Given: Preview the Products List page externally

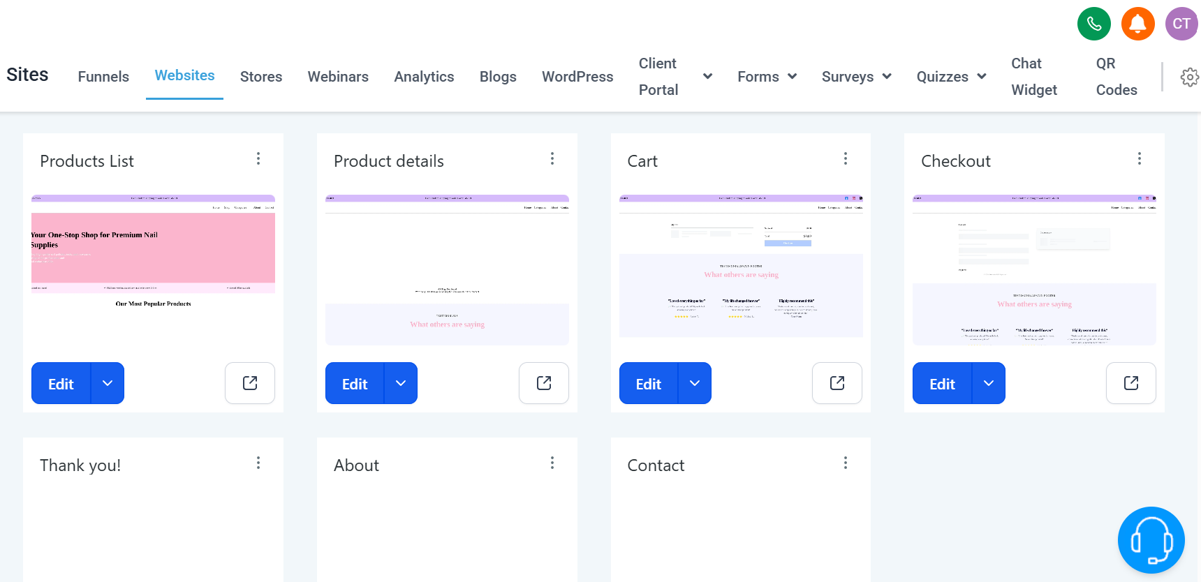Looking at the screenshot, I should [249, 383].
